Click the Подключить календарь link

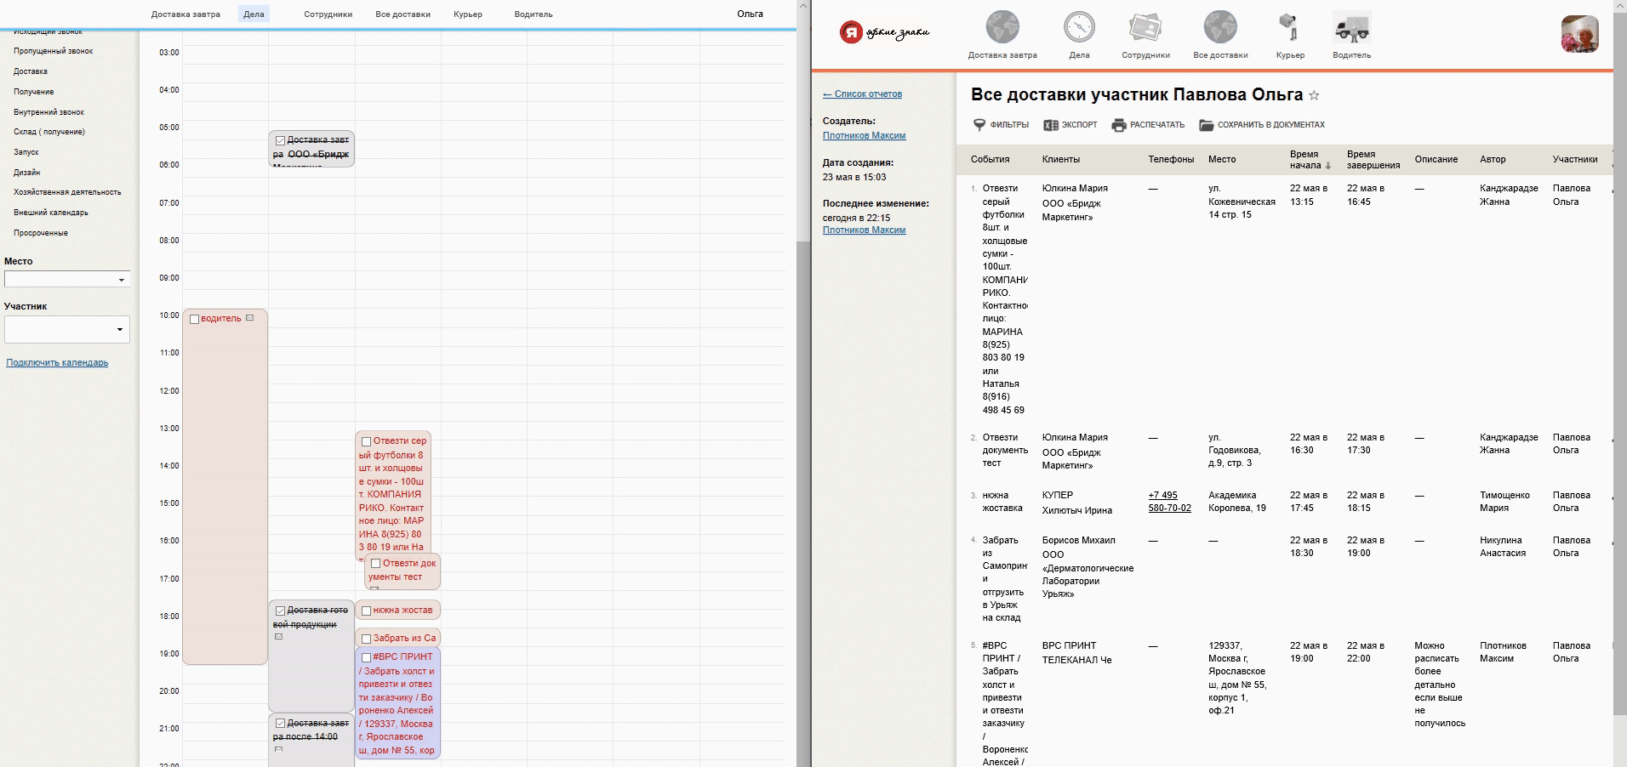(x=57, y=363)
